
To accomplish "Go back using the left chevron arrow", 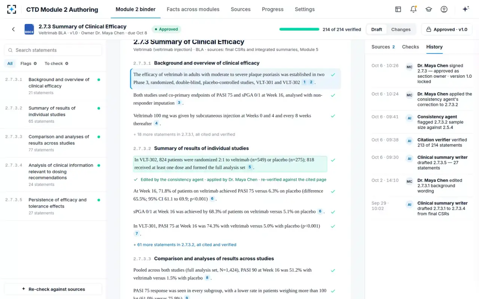I will (13, 29).
